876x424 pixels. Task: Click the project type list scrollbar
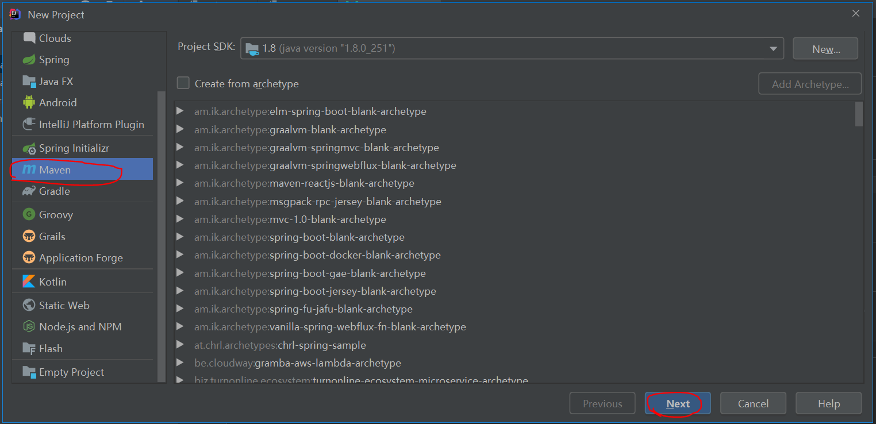click(162, 236)
